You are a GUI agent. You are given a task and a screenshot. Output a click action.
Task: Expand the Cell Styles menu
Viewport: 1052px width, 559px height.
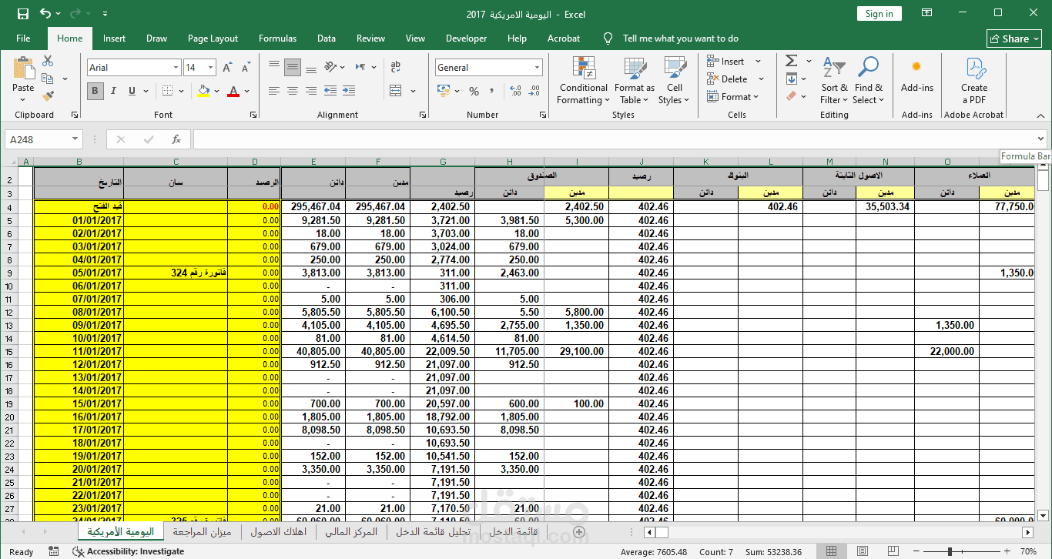pyautogui.click(x=674, y=81)
